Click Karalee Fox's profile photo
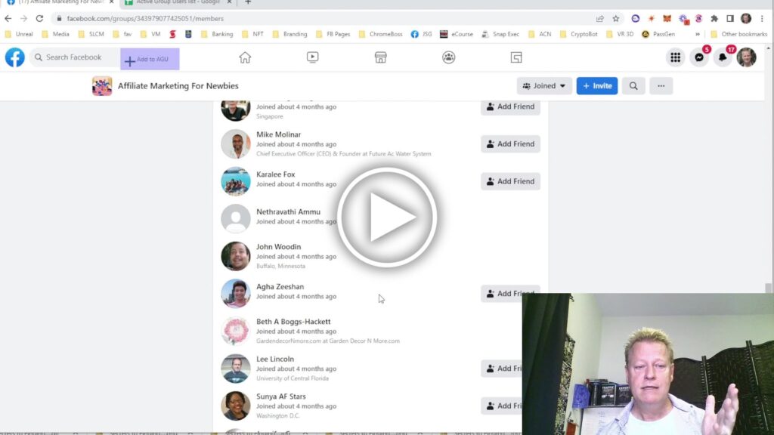 tap(236, 181)
